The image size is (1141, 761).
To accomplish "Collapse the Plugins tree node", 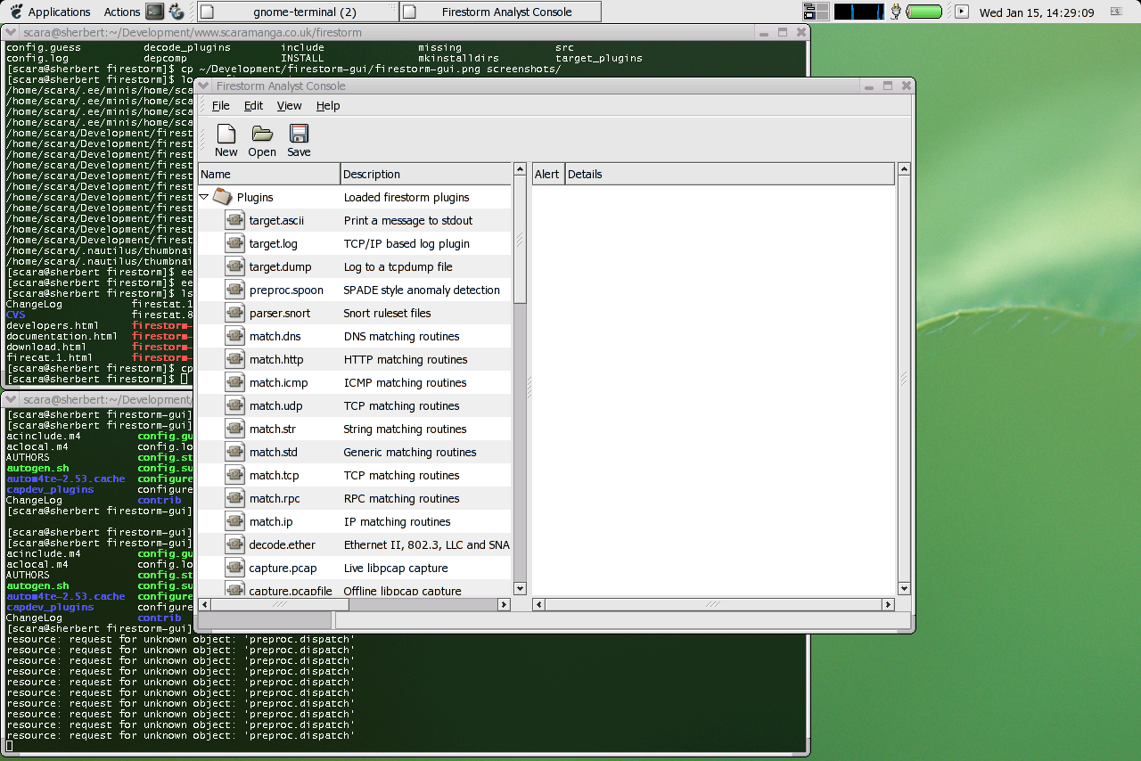I will pyautogui.click(x=204, y=197).
